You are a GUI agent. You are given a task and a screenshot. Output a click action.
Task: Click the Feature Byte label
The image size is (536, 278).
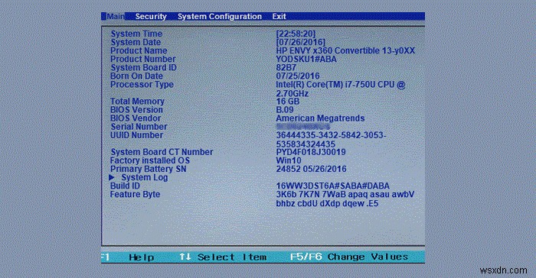coord(135,195)
